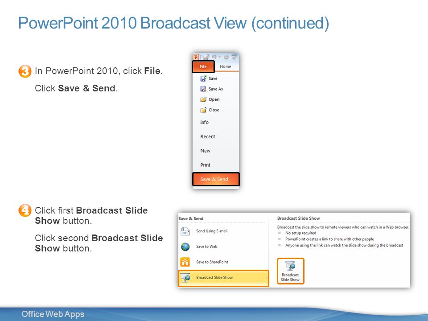Click the Close folder icon
This screenshot has height=321, width=428.
[203, 110]
